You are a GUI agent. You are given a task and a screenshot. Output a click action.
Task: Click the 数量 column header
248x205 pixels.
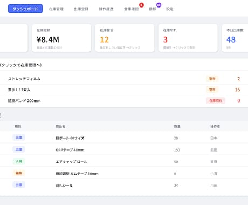click(177, 126)
